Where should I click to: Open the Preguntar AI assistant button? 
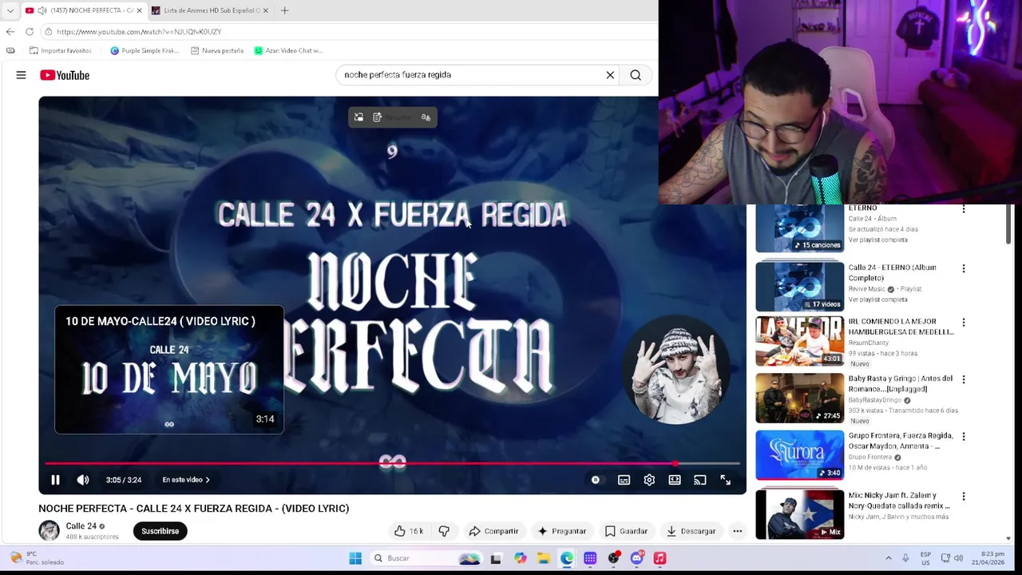(x=562, y=531)
